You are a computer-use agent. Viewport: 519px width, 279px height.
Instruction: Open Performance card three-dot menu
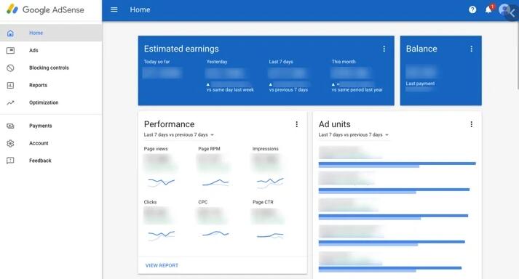[x=296, y=124]
